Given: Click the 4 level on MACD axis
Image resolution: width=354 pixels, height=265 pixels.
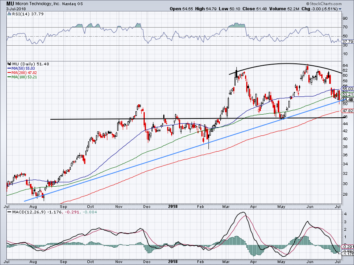Looking at the screenshot, I should click(x=345, y=214).
